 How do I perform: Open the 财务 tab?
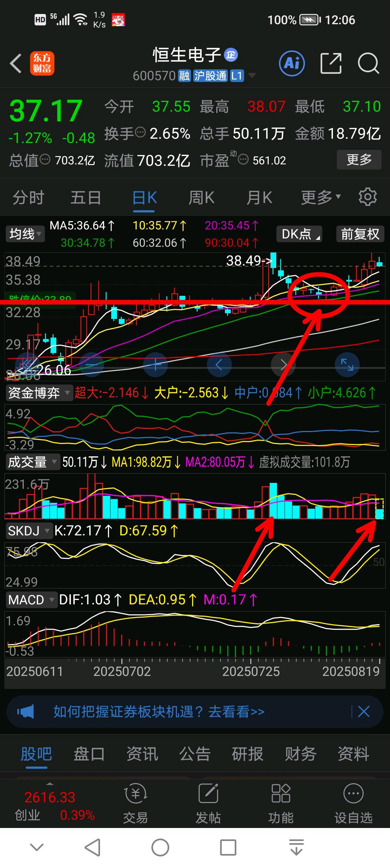click(x=300, y=754)
